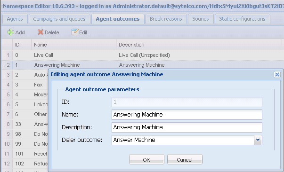284x172 pixels.
Task: Dismiss the dialog with Cancel
Action: pyautogui.click(x=185, y=159)
